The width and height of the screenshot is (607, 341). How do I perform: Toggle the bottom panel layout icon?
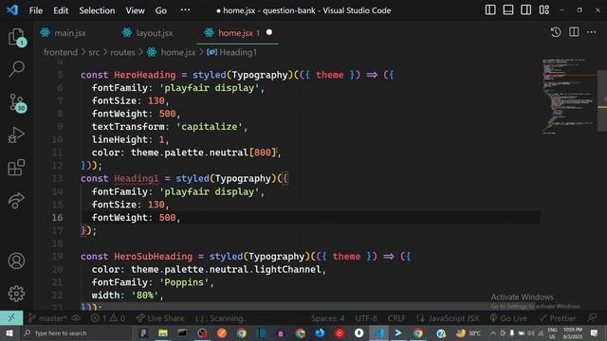[x=508, y=10]
